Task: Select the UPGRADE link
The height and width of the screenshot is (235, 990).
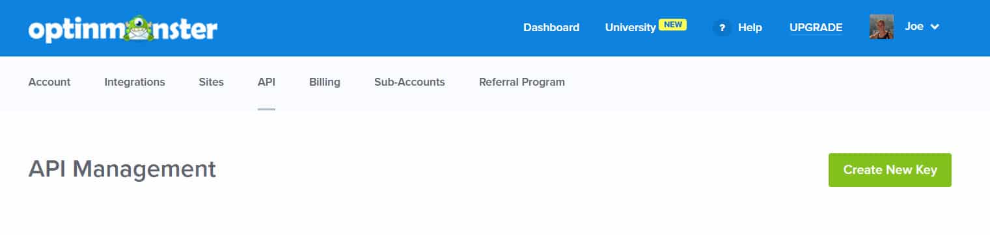Action: point(816,27)
